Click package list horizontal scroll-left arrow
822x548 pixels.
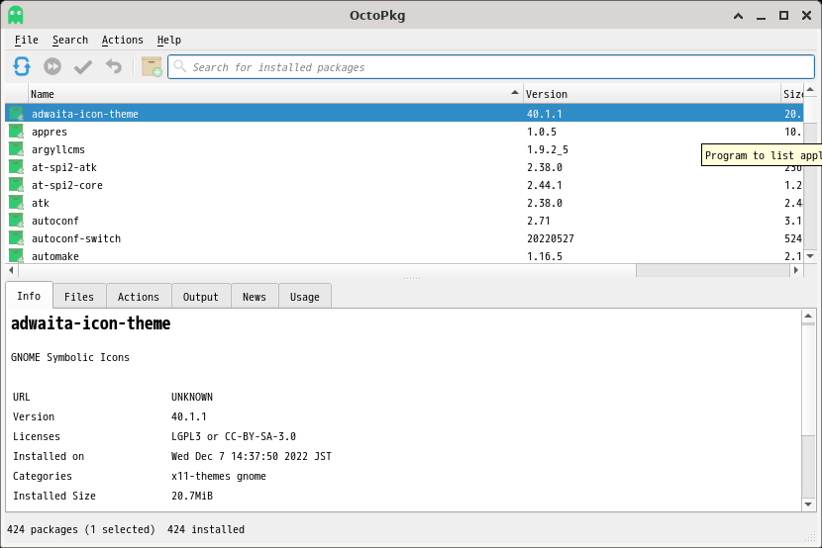coord(11,270)
